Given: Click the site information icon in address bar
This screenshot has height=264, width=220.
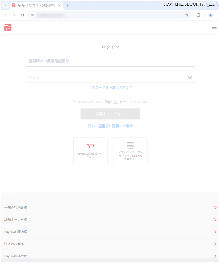Looking at the screenshot, I should [32, 15].
